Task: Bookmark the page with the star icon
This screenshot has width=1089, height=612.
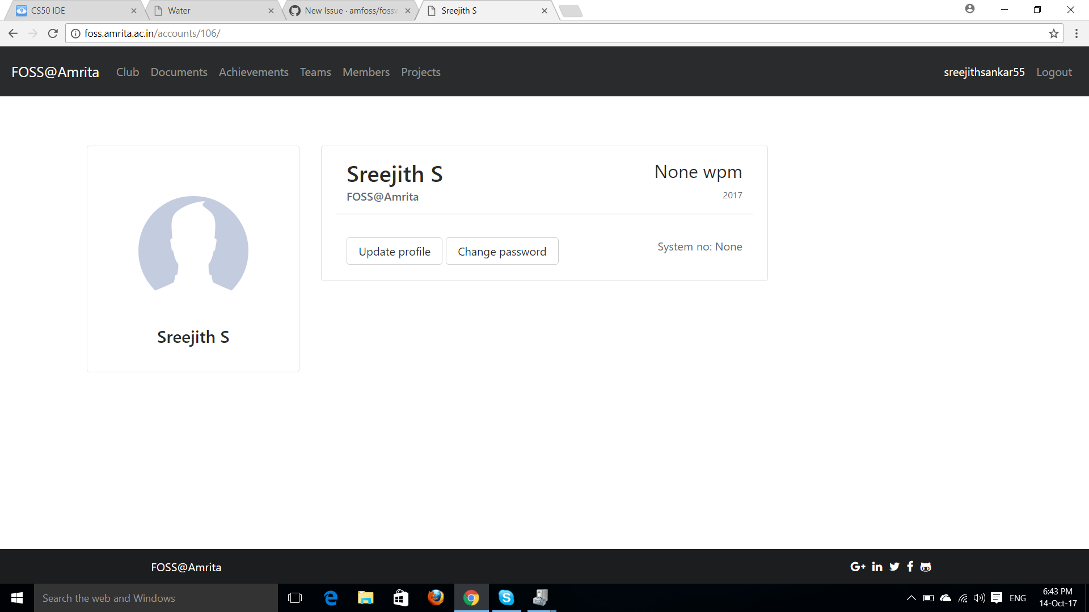Action: (x=1054, y=33)
